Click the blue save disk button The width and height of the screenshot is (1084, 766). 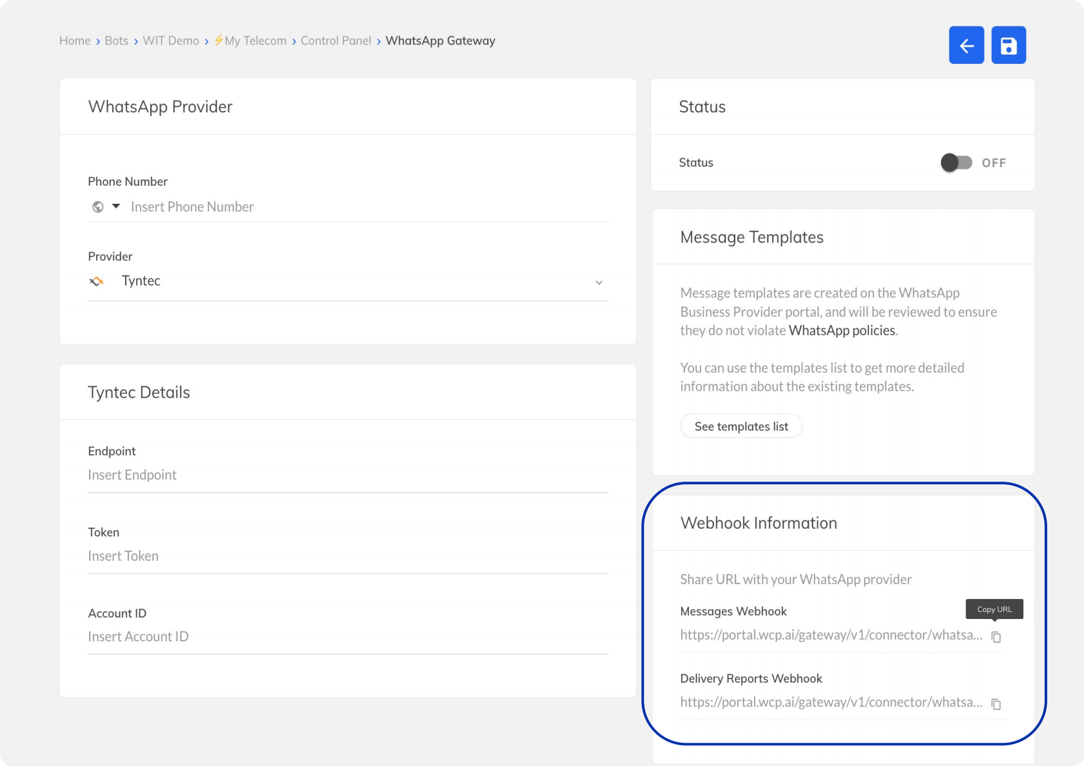[1009, 45]
